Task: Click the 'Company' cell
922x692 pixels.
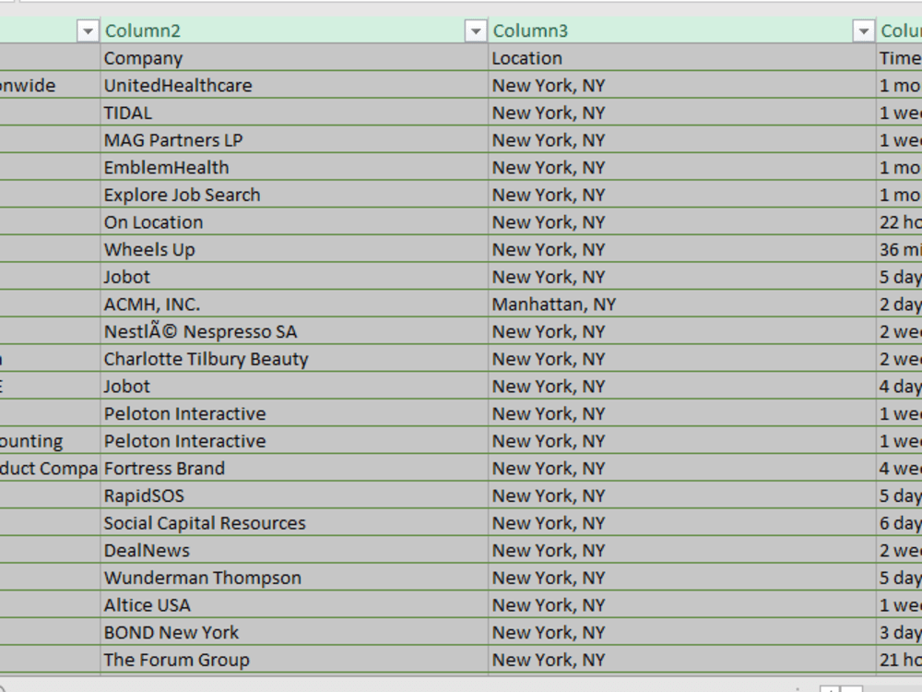Action: point(294,57)
